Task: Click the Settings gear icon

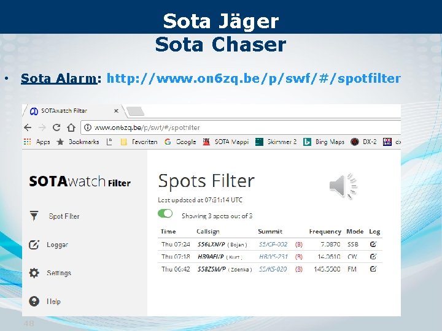Action: [34, 273]
